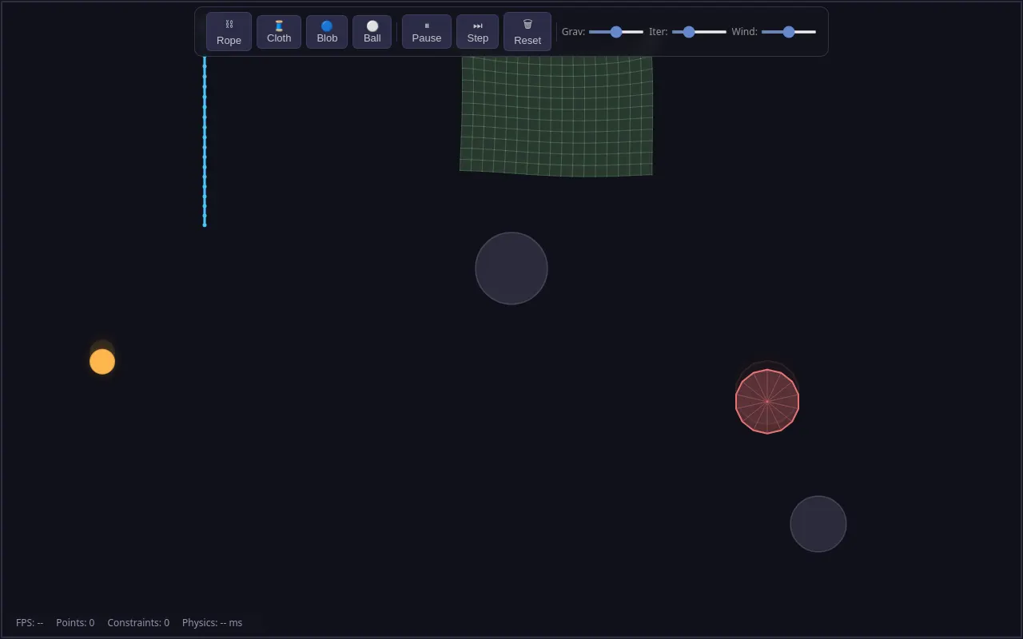1023x639 pixels.
Task: Click the 'Constraints: 0' status text
Action: coord(138,623)
